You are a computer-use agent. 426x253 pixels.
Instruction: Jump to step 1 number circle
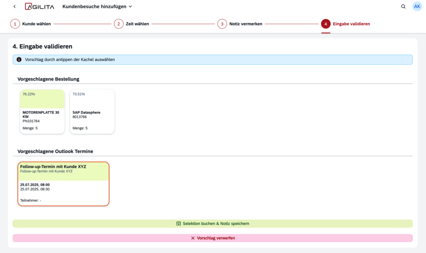[x=15, y=24]
